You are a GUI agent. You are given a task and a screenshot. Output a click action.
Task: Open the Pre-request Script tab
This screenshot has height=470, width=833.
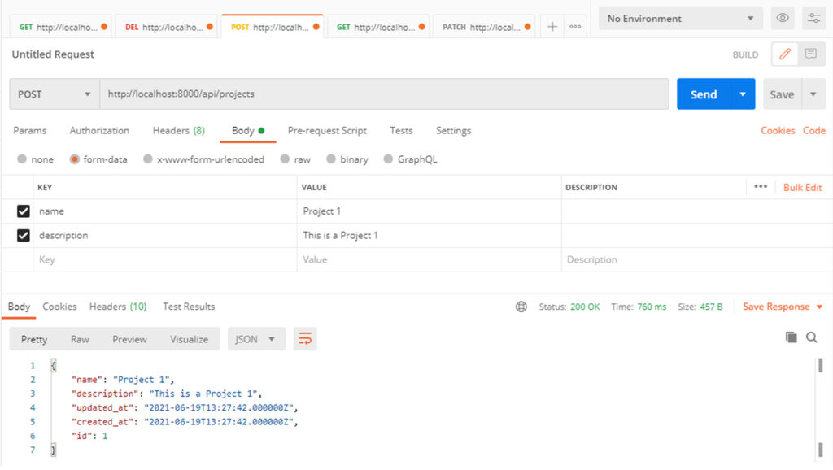pyautogui.click(x=327, y=130)
